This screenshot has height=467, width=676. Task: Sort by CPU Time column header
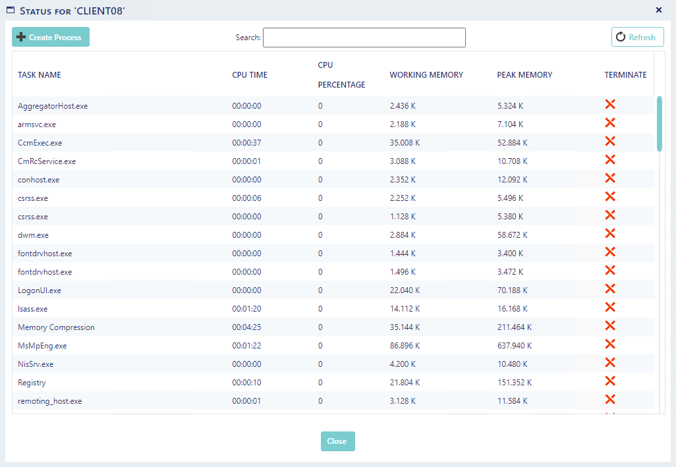(x=250, y=75)
